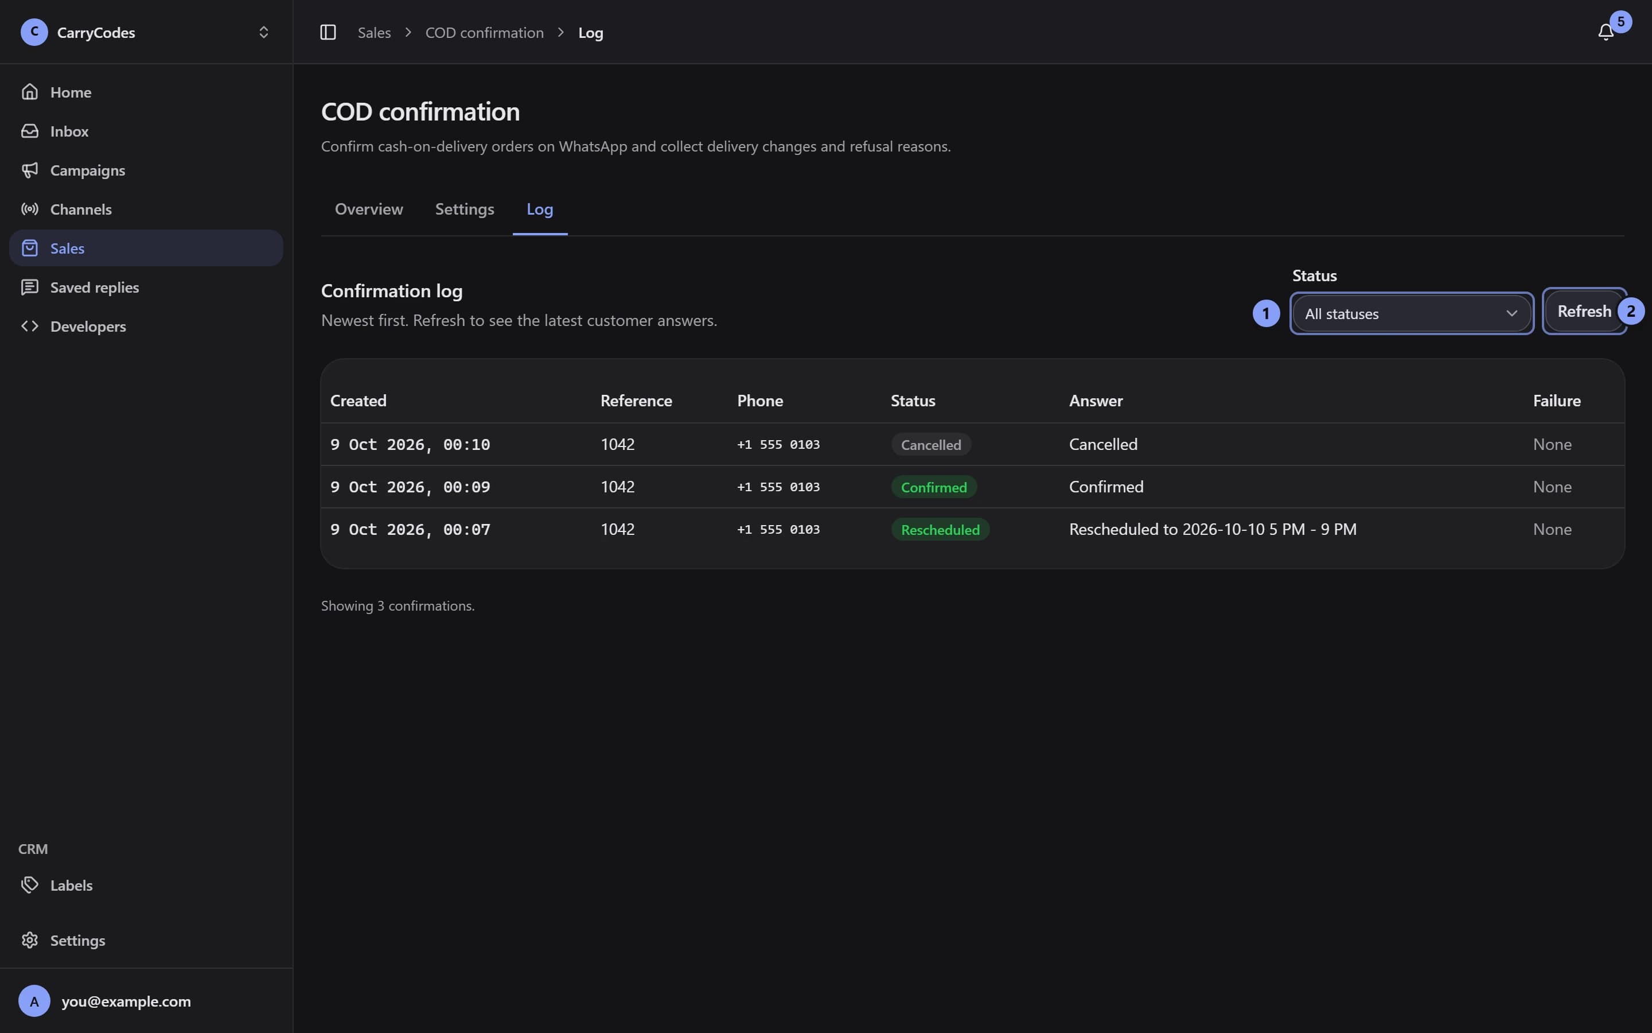Select the row created 9 Oct 2026, 00:07
The width and height of the screenshot is (1652, 1033).
click(972, 529)
